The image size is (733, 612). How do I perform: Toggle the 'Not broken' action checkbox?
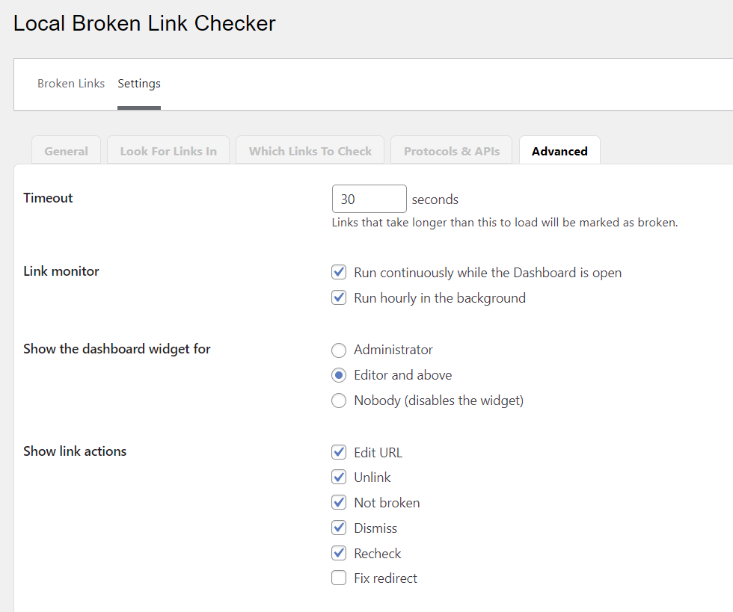point(339,502)
